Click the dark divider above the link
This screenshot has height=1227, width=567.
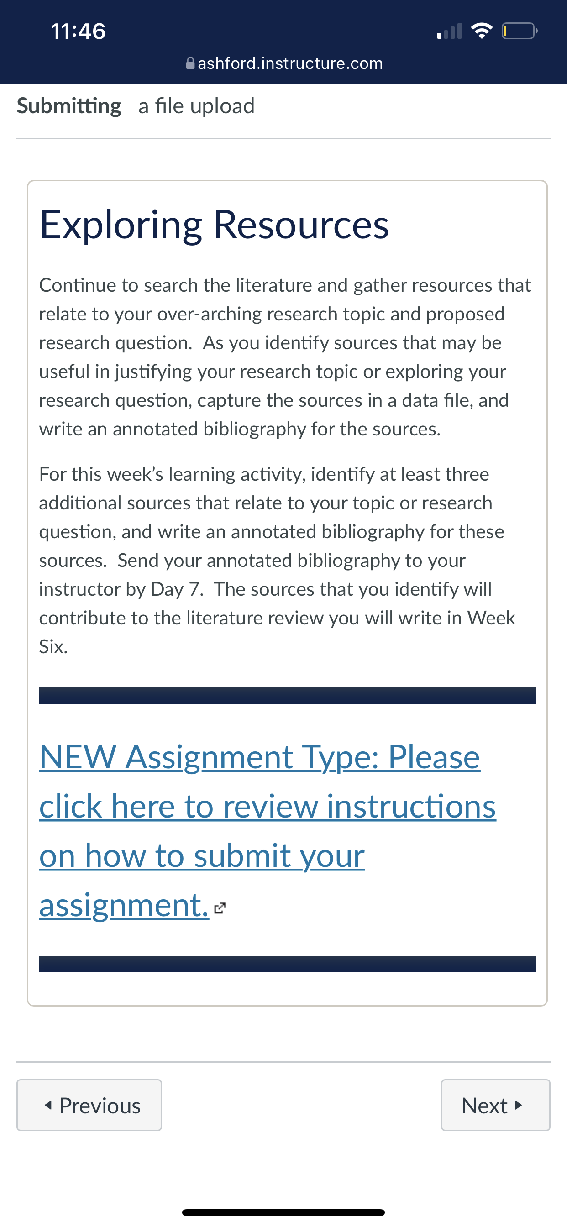click(x=287, y=695)
